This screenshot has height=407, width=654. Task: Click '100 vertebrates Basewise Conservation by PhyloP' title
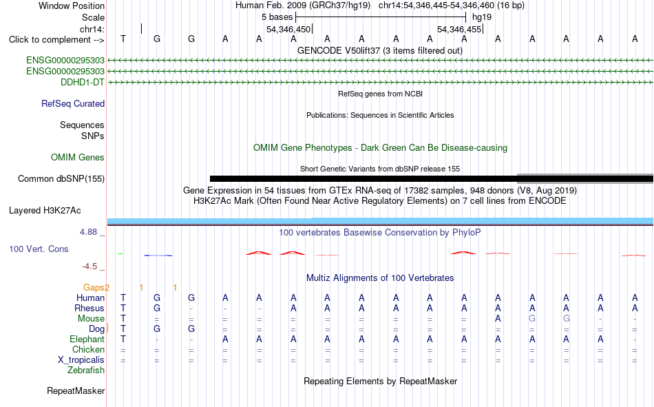pos(380,233)
